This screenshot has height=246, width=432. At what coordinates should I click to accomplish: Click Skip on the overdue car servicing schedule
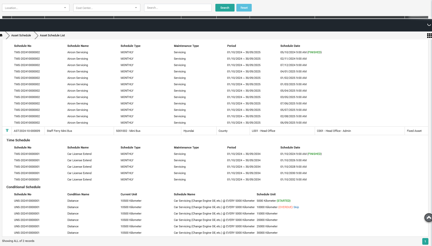tap(296, 207)
